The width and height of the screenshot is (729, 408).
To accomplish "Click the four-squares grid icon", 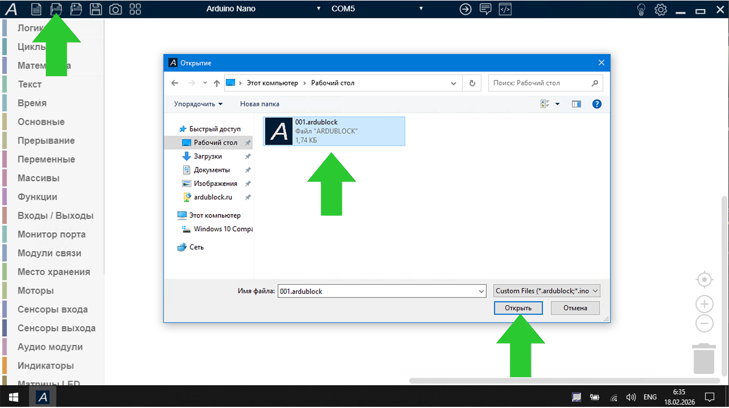I will coord(135,9).
